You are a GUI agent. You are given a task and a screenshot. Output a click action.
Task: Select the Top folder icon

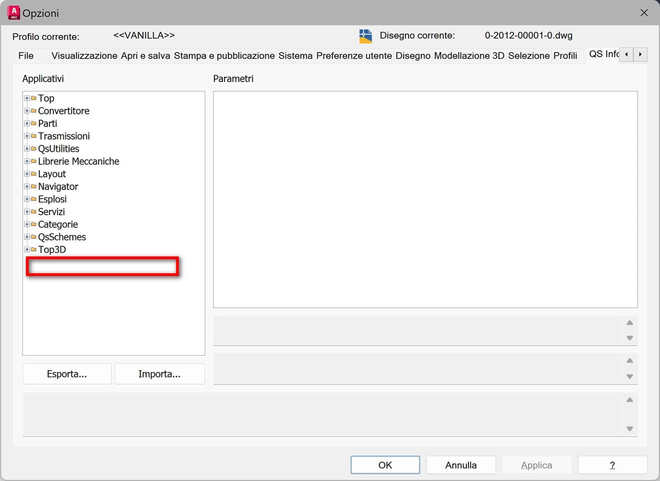(34, 98)
